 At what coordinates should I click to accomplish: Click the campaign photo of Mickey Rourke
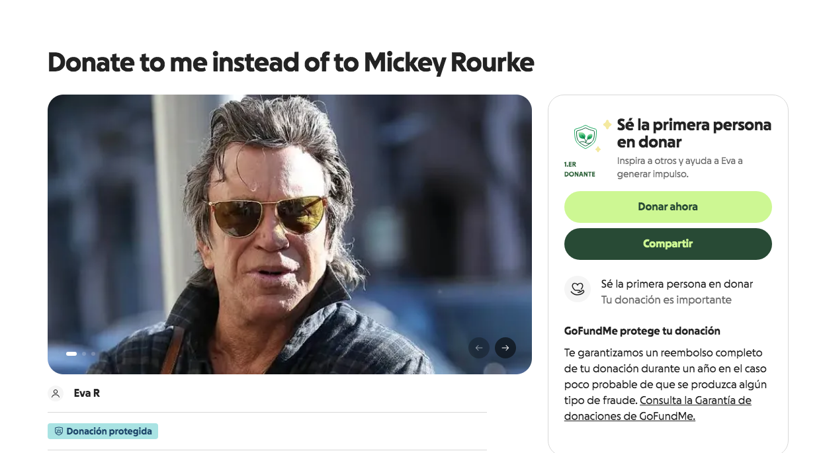coord(289,233)
